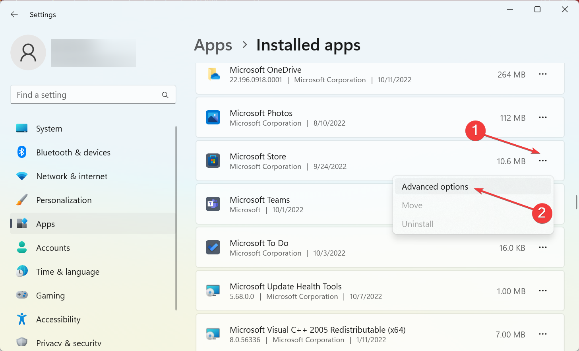This screenshot has height=351, width=579.
Task: Click the search magnifier icon
Action: click(165, 95)
